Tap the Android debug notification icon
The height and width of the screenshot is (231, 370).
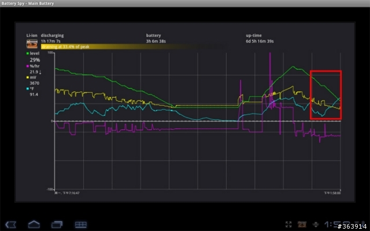click(x=316, y=224)
